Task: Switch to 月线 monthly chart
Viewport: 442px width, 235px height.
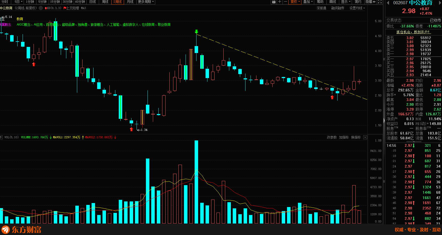Action: coord(130,2)
